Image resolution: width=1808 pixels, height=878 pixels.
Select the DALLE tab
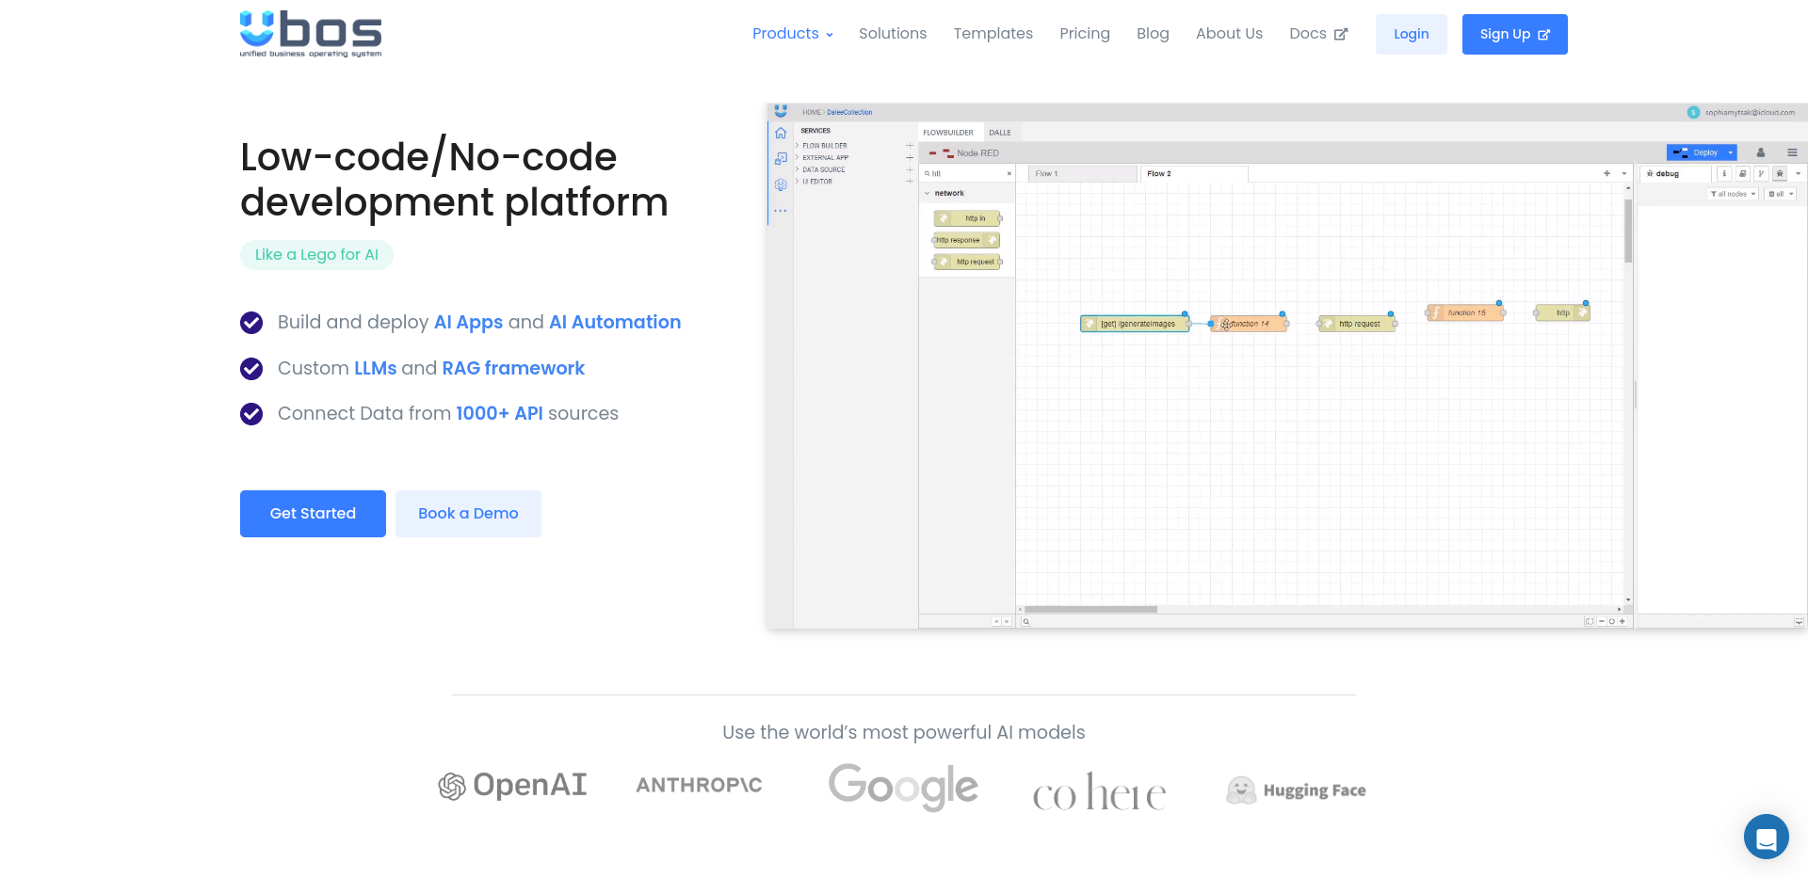pos(999,133)
